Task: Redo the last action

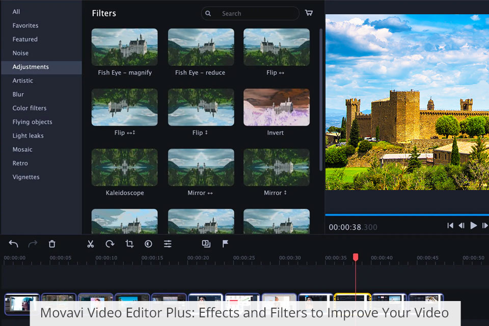Action: [x=33, y=243]
